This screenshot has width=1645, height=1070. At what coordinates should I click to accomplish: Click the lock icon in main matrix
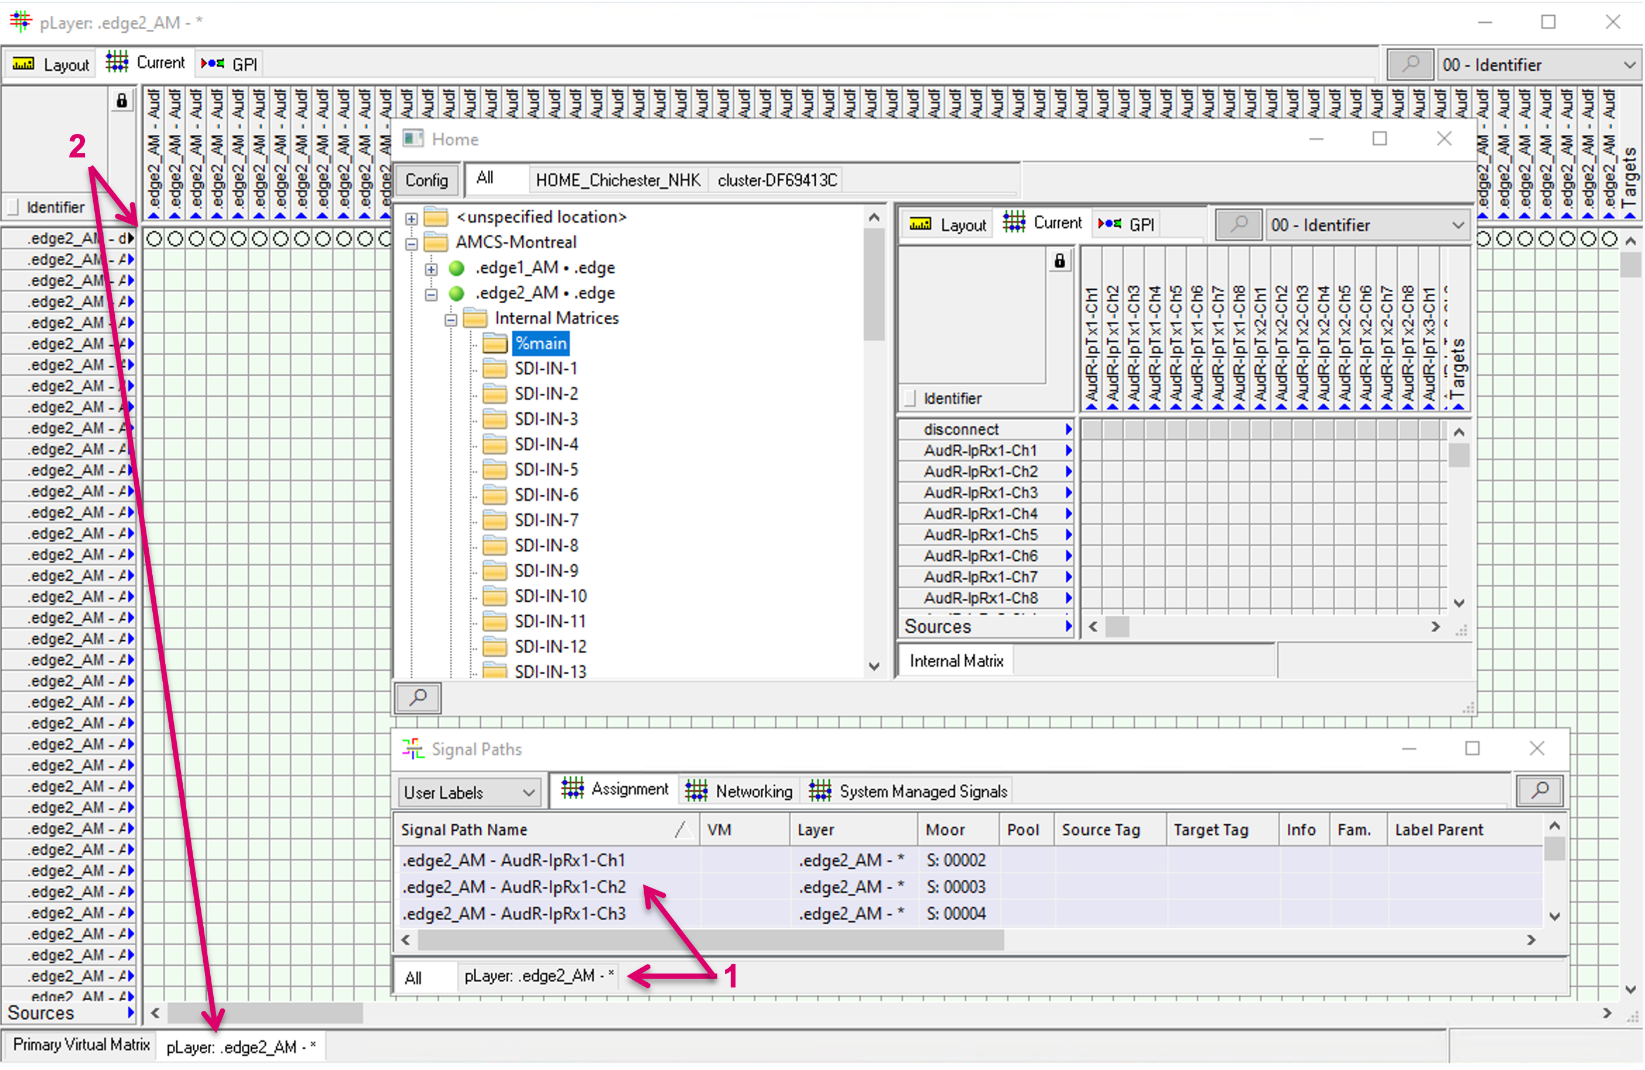(x=122, y=101)
